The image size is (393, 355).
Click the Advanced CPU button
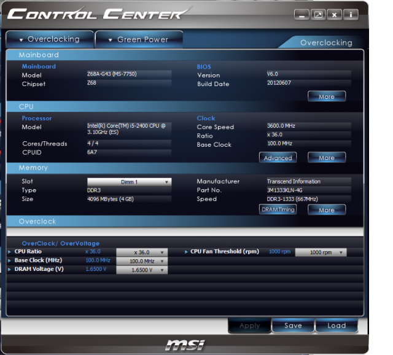[x=278, y=158]
